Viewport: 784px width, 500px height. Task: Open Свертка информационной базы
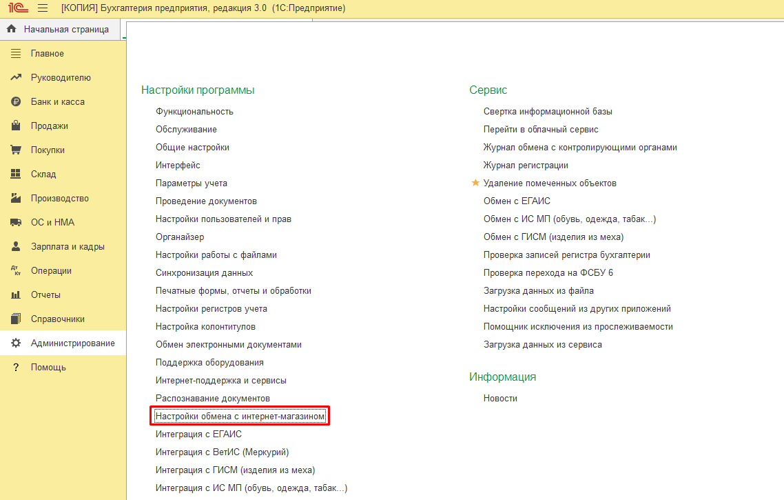tap(548, 112)
